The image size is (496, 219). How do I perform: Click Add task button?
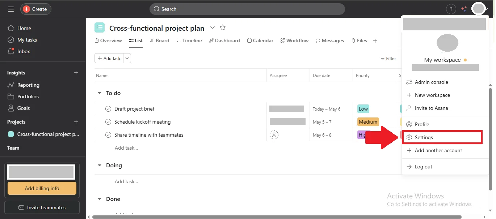coord(109,58)
